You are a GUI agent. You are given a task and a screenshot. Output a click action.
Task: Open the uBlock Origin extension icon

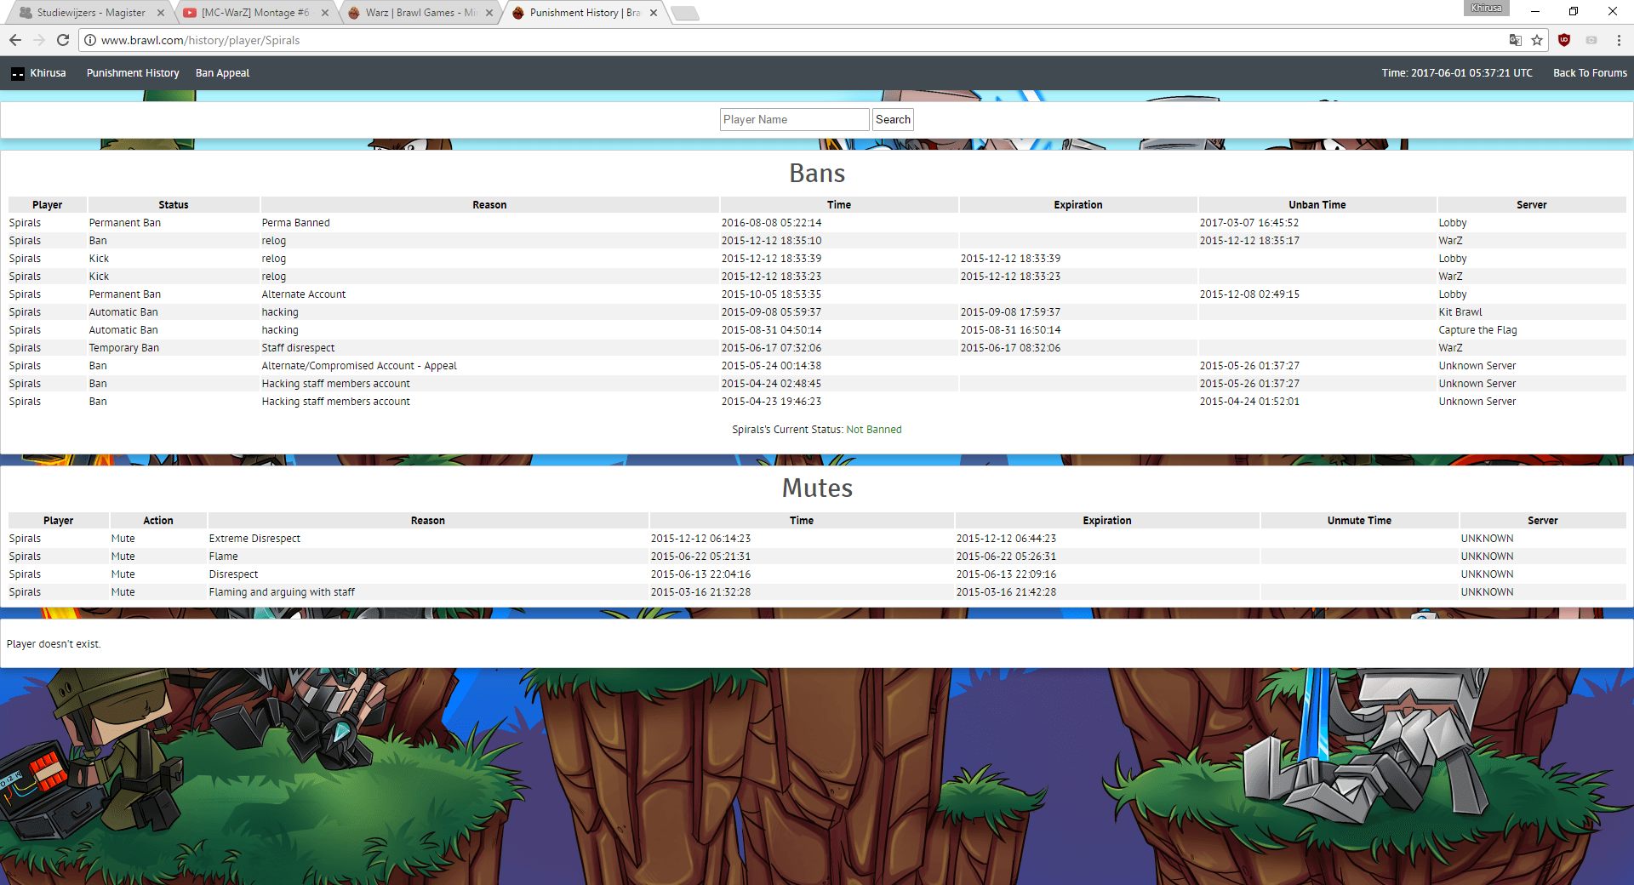point(1564,40)
